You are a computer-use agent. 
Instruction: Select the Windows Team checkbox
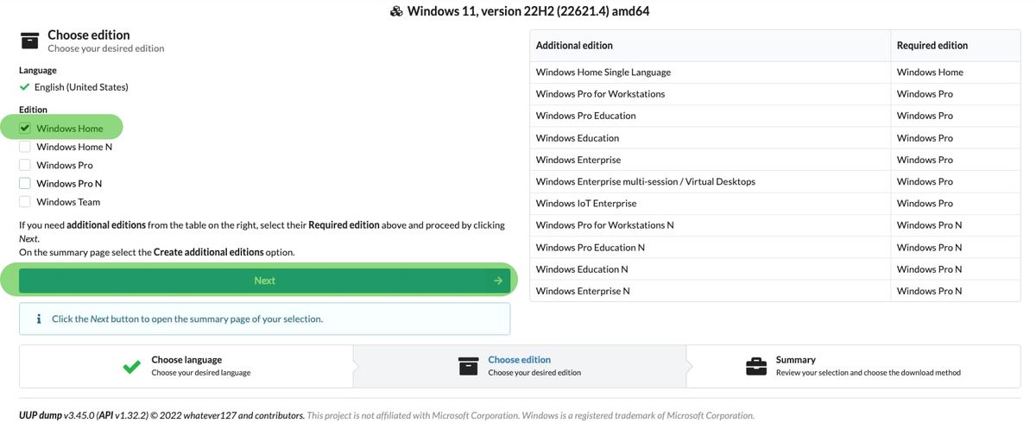pos(25,202)
